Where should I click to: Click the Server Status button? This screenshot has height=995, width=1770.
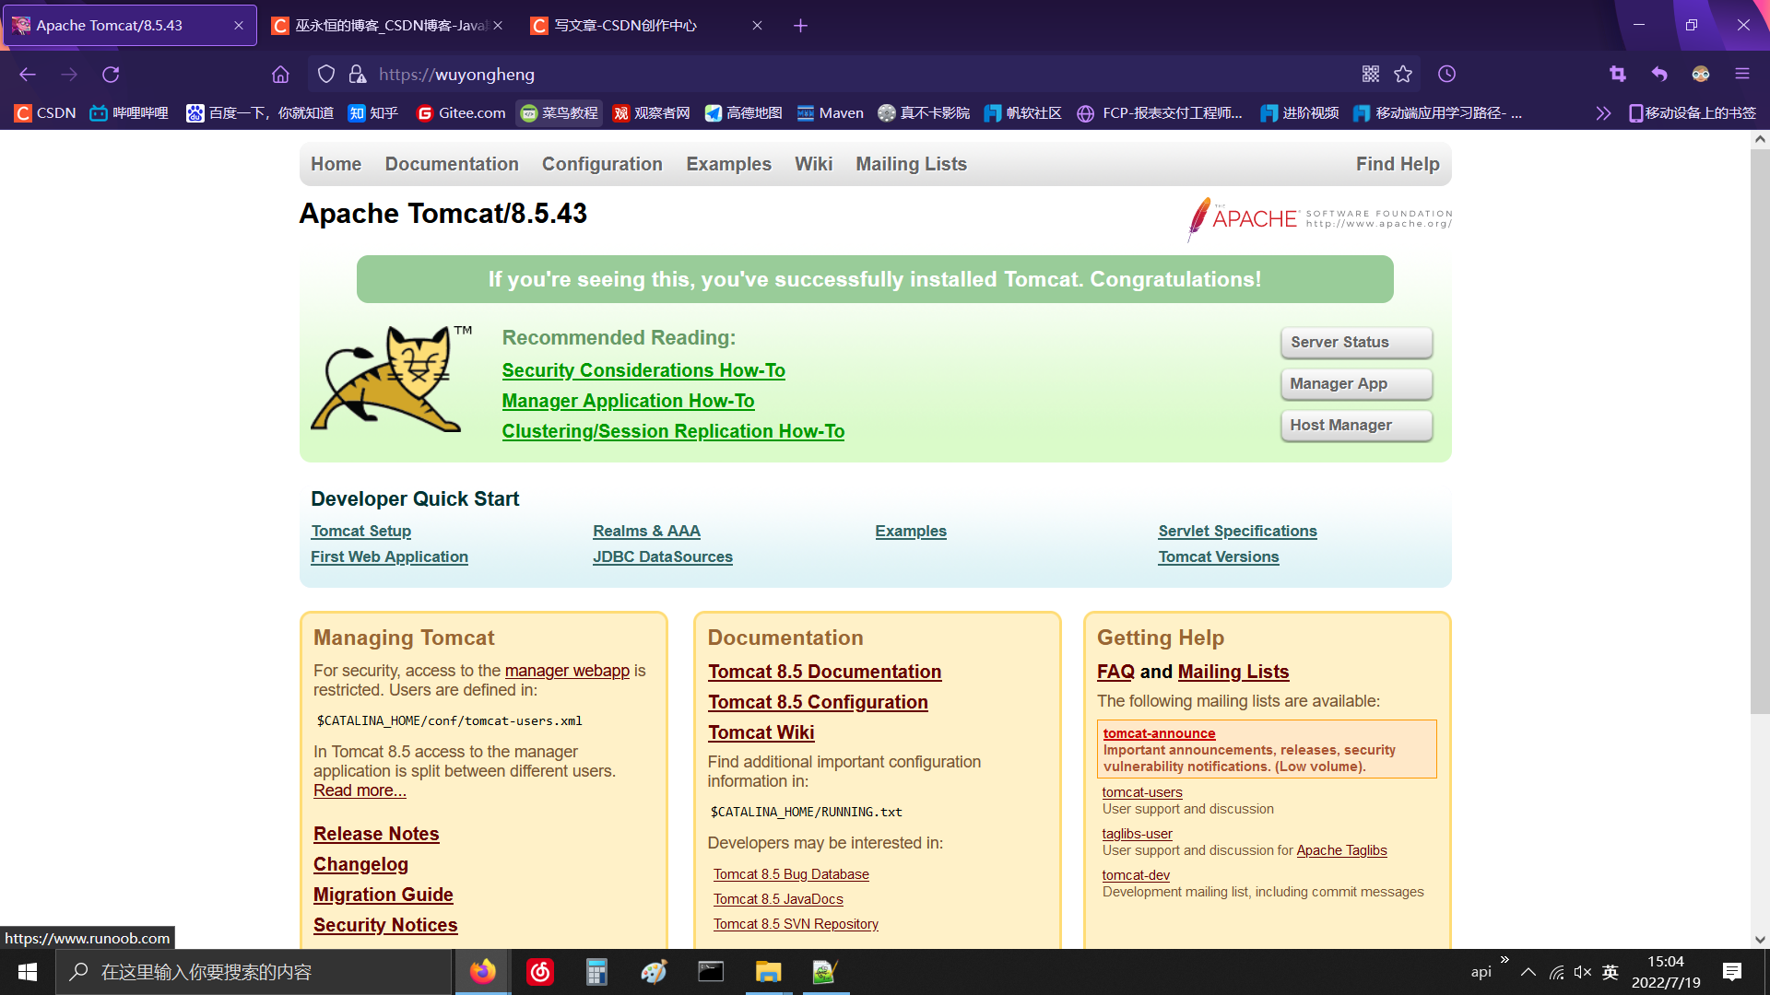(1356, 343)
